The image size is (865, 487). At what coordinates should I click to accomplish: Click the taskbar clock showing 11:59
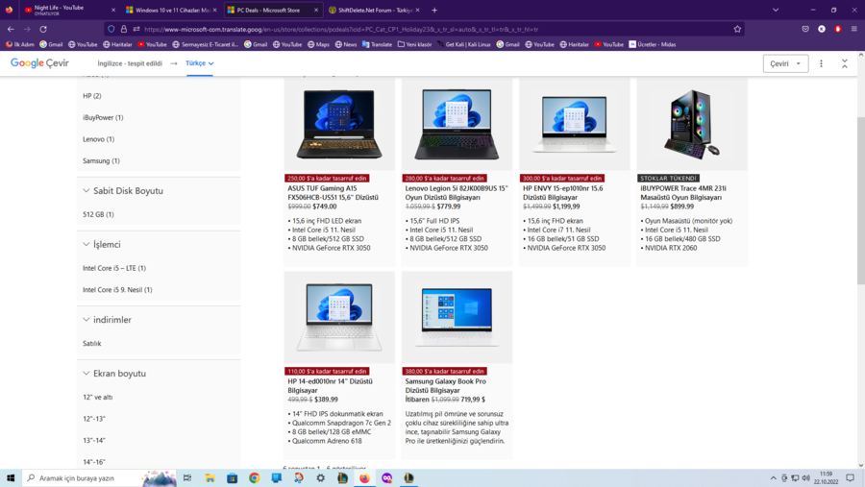pos(826,478)
